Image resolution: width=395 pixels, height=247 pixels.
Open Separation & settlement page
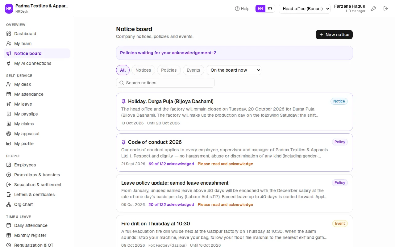[37, 185]
